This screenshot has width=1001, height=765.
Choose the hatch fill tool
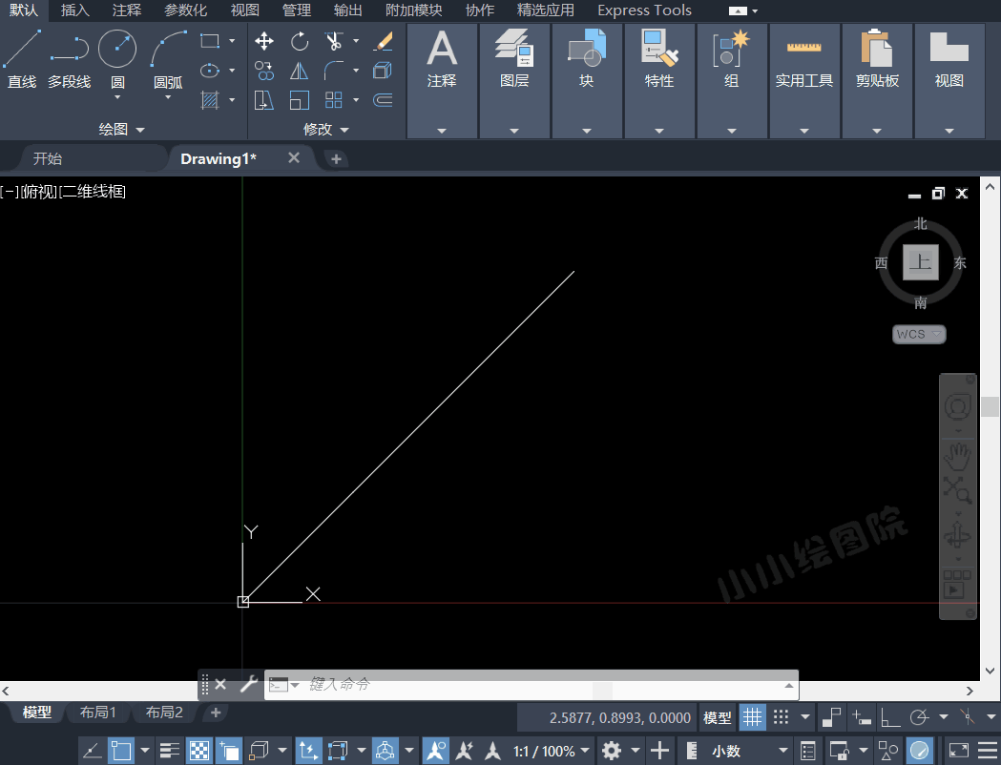209,99
